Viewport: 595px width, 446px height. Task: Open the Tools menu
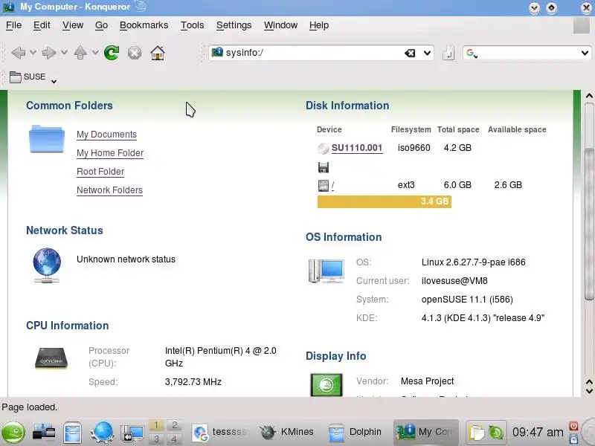click(192, 25)
